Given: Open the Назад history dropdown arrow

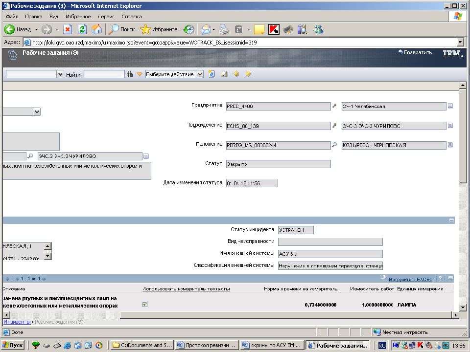Looking at the screenshot, I should (x=36, y=29).
